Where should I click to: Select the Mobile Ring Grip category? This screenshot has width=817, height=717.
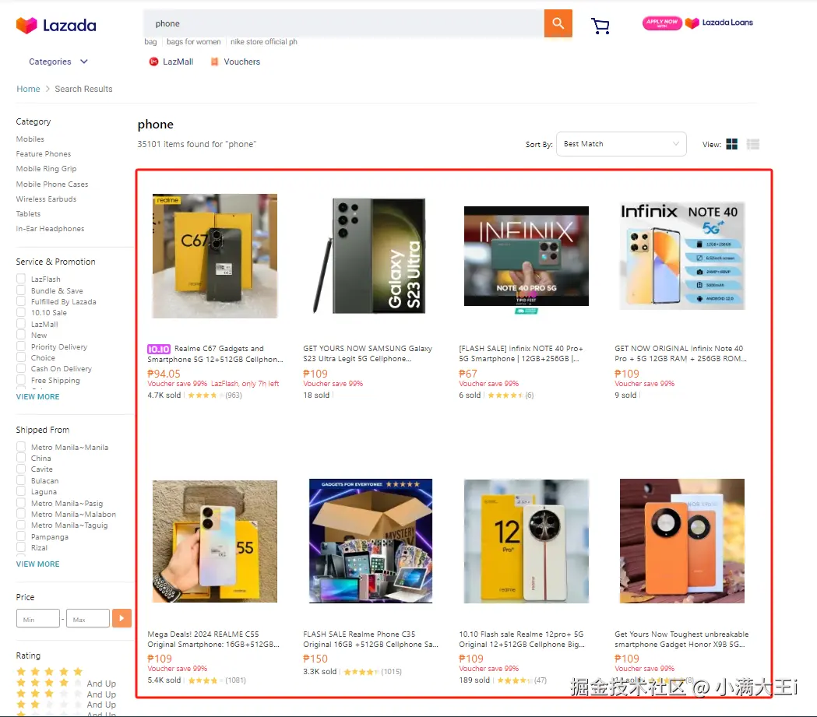tap(47, 169)
